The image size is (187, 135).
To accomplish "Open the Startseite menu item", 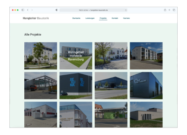I will (x=76, y=18).
